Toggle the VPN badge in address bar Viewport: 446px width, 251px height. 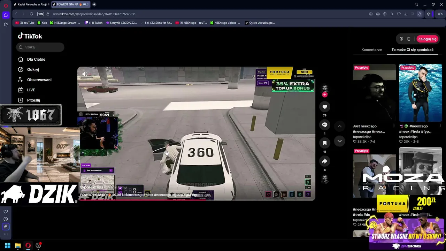pos(41,14)
